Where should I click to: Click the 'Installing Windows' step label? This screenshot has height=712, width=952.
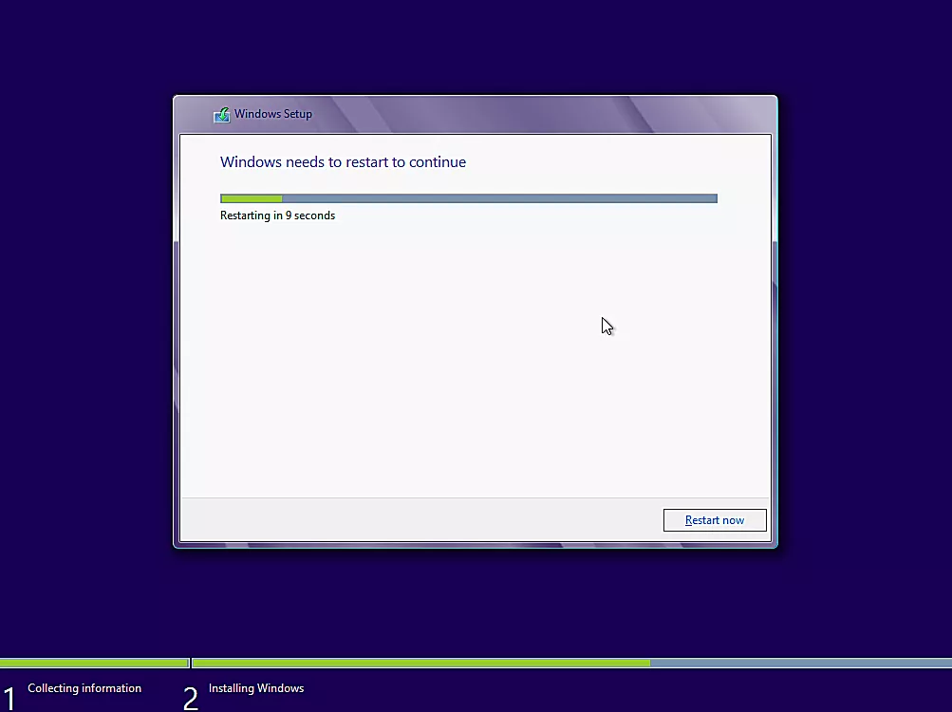(256, 688)
